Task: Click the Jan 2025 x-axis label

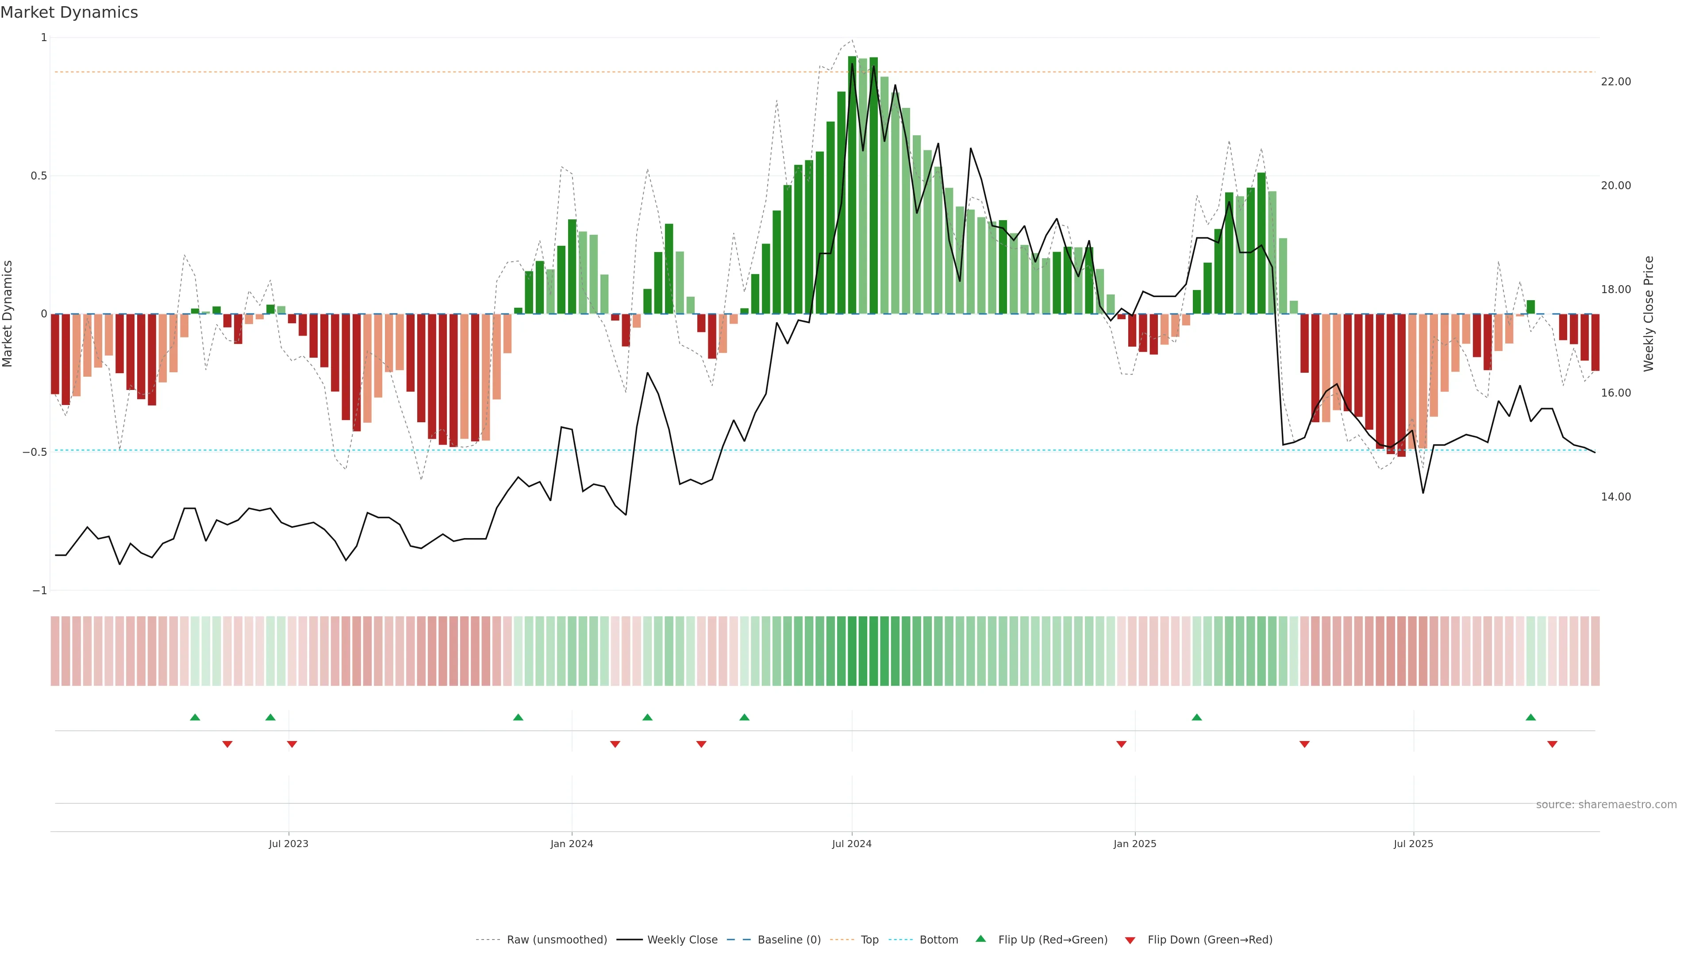Action: pos(1134,844)
